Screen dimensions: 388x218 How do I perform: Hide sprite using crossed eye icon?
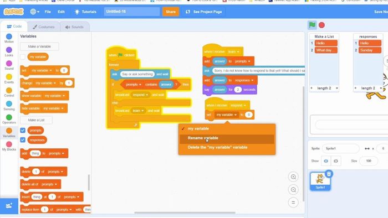point(336,161)
